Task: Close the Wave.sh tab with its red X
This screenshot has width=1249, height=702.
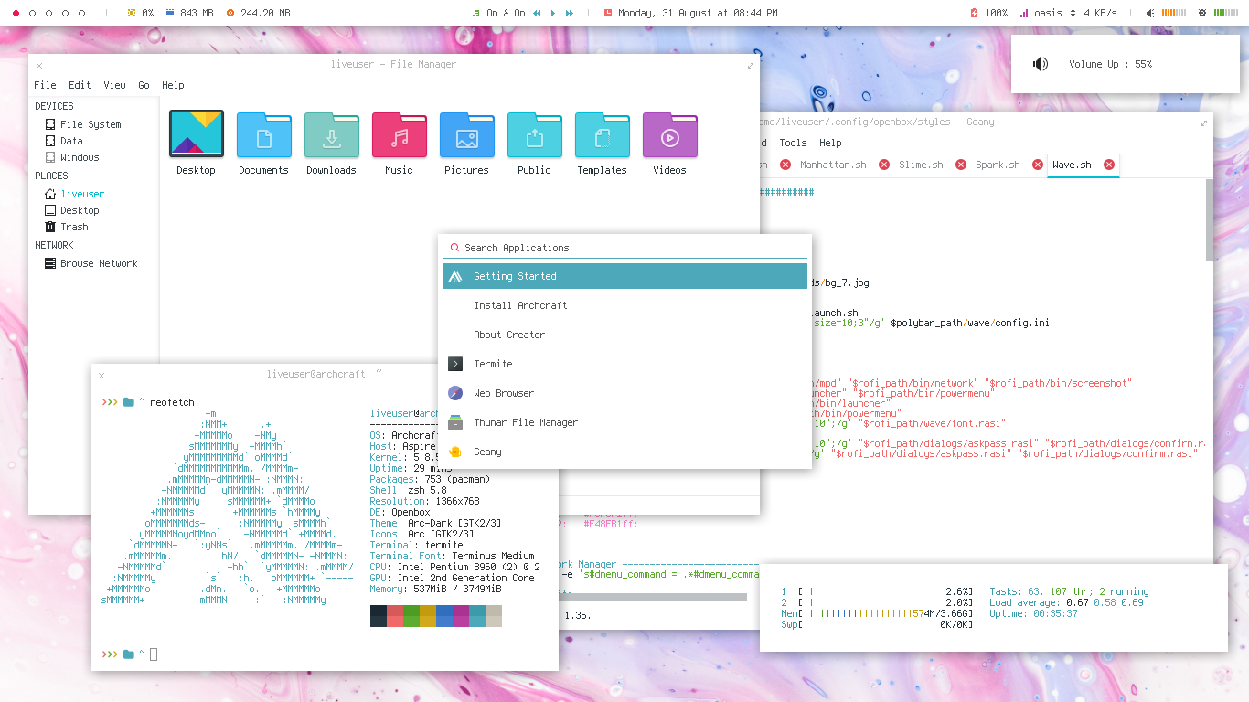Action: click(1109, 165)
